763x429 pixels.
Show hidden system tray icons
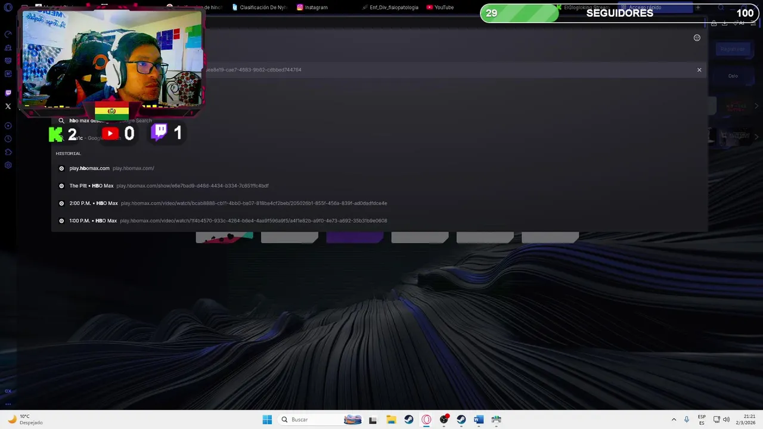[x=674, y=419]
